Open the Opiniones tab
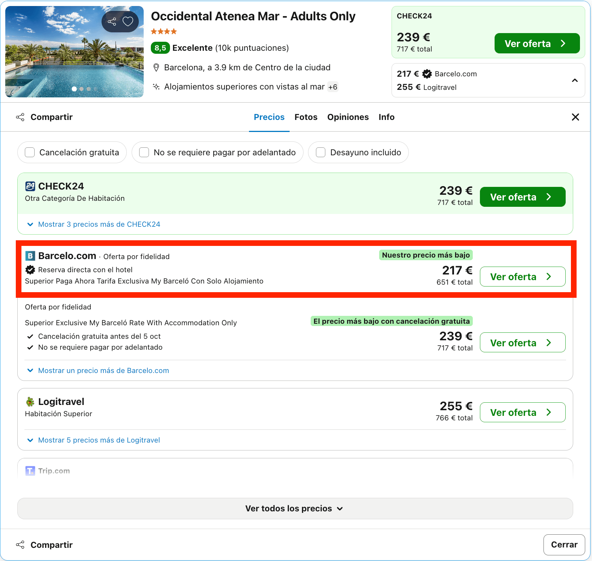This screenshot has width=592, height=561. 348,117
